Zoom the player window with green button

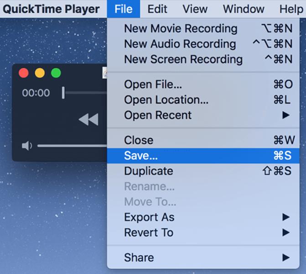coord(56,73)
